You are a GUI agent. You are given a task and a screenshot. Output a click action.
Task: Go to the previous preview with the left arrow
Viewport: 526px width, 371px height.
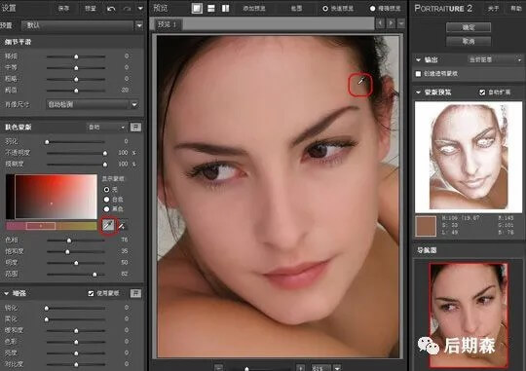(381, 23)
